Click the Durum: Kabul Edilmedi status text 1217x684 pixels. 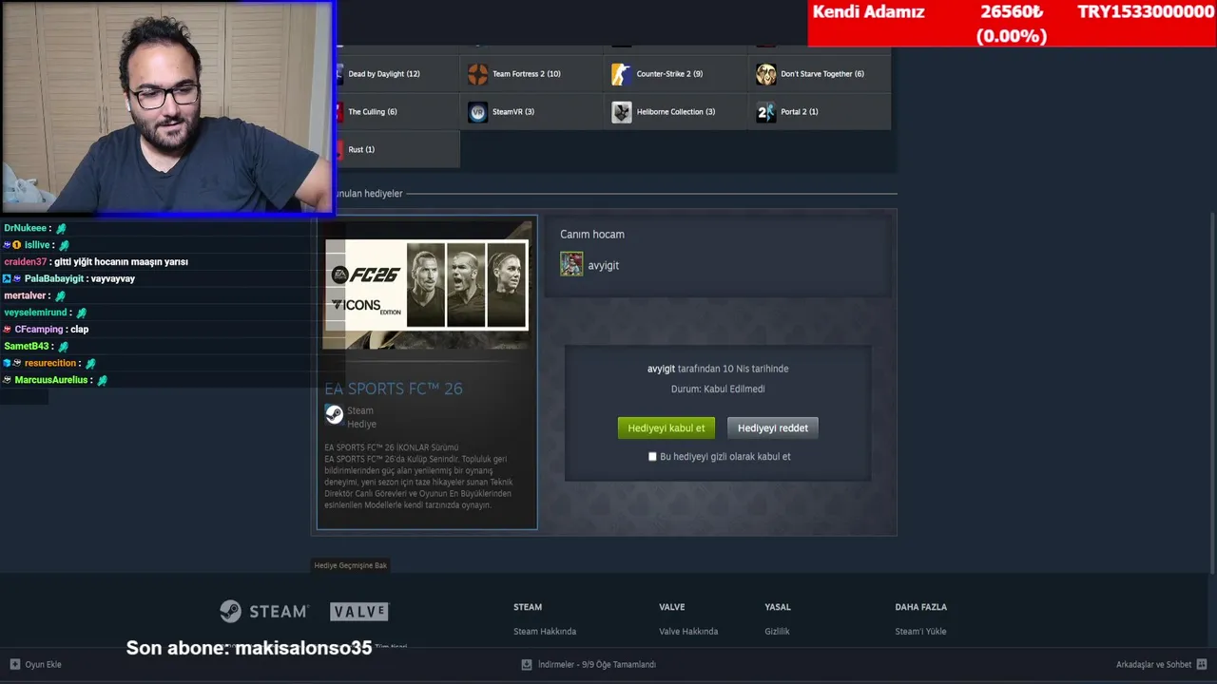click(718, 389)
